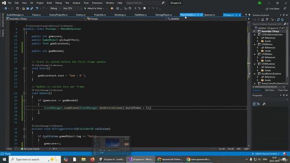Click the Save All toolbar icon
Viewport: 290px width, 163px height.
(32, 9)
